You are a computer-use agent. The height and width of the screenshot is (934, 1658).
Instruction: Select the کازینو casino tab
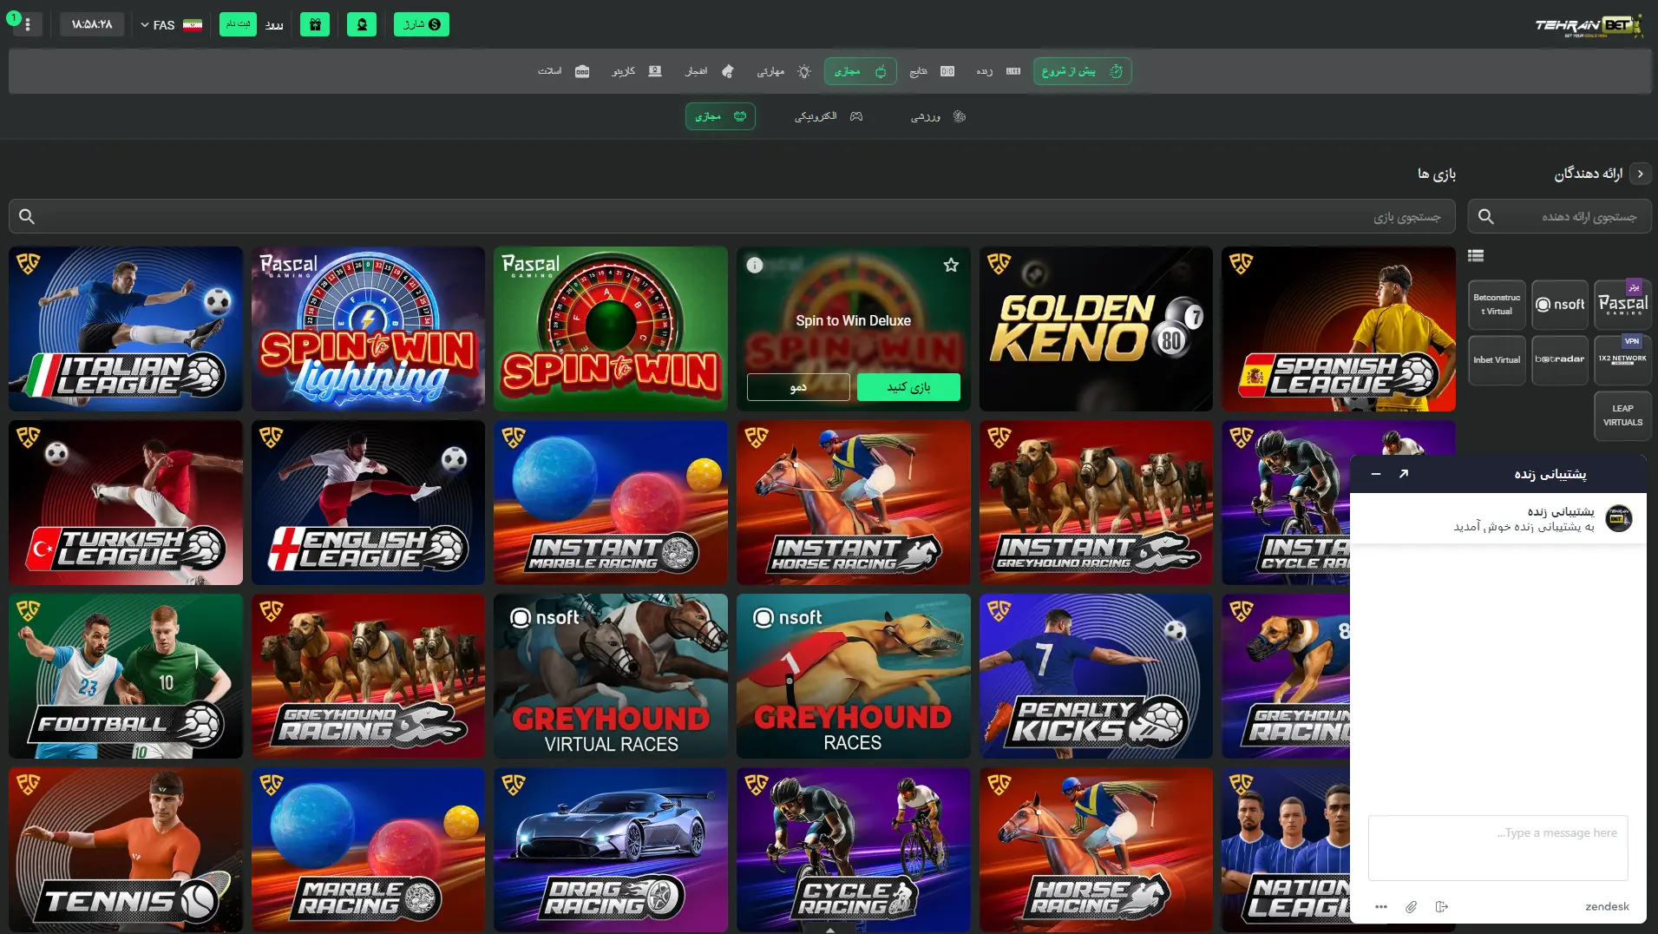(x=637, y=71)
